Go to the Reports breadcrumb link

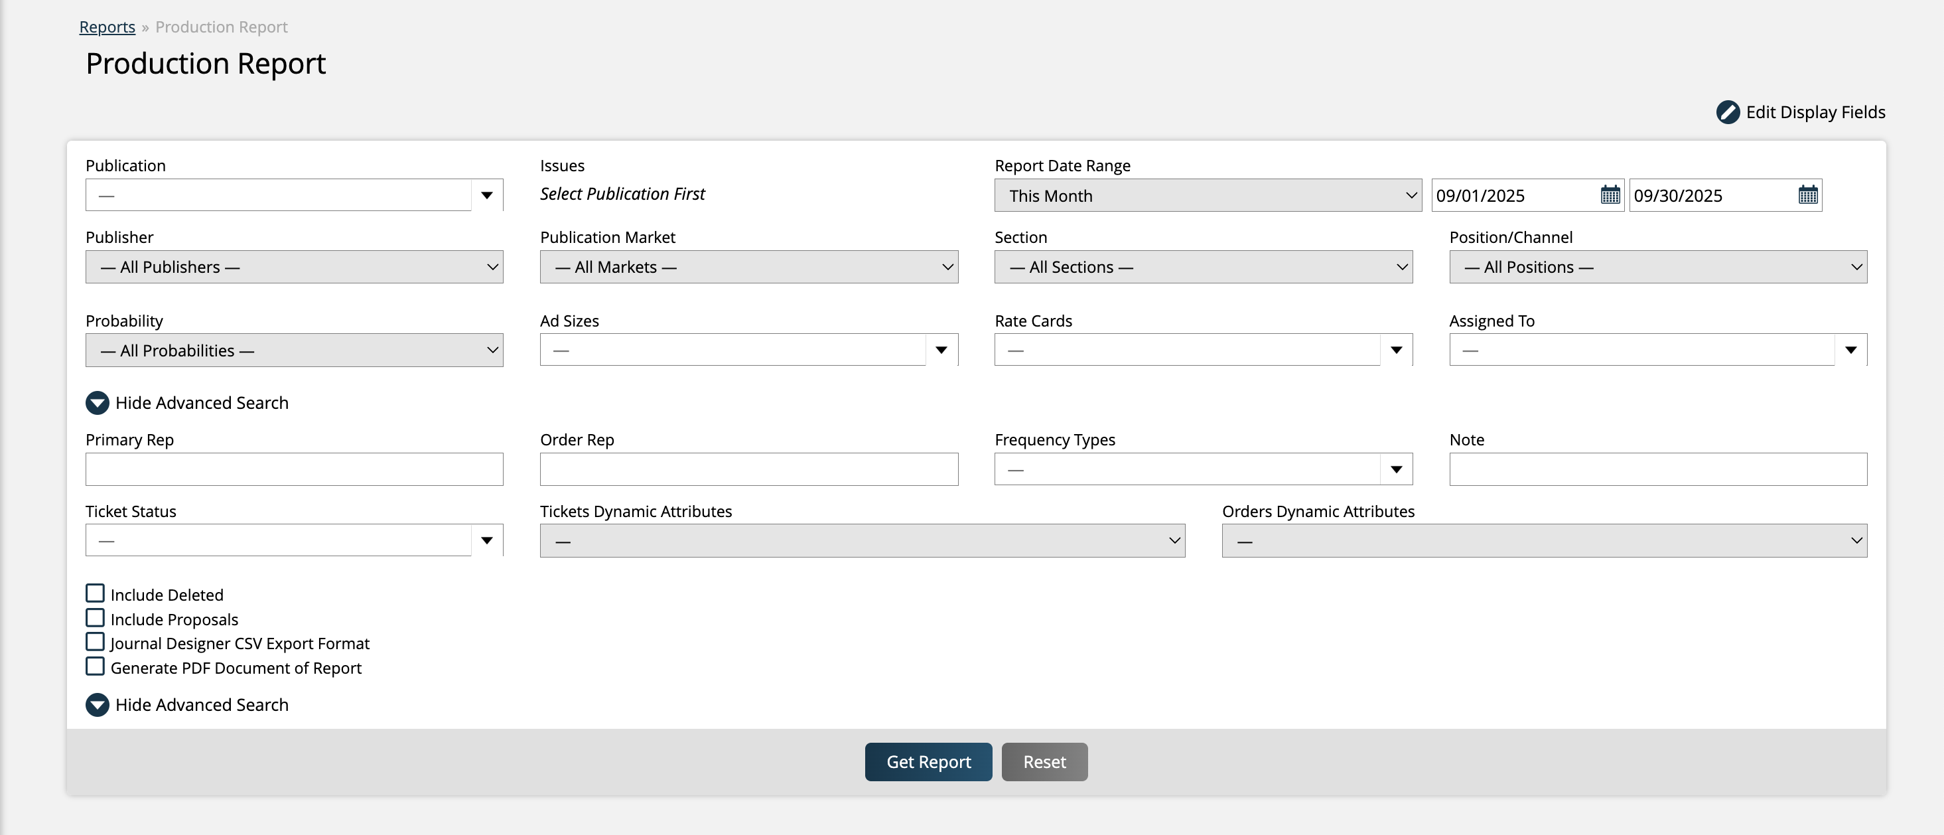(x=107, y=27)
